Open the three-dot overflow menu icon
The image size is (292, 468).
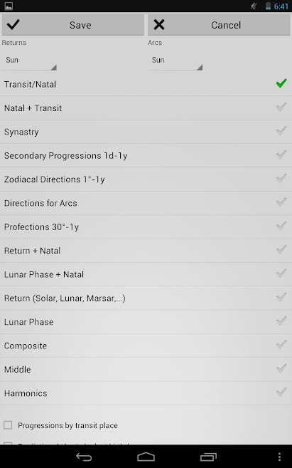coord(279,457)
